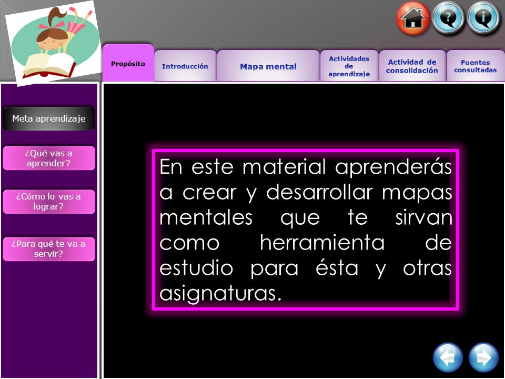Open the Fuentes consultadas tab

click(x=476, y=66)
